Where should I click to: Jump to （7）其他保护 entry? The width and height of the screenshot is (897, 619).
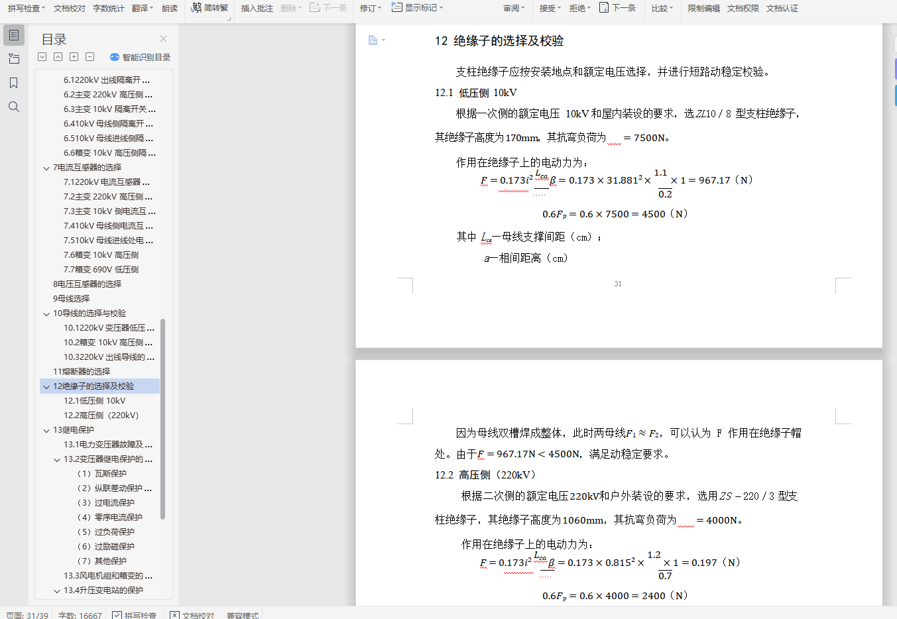tap(101, 561)
